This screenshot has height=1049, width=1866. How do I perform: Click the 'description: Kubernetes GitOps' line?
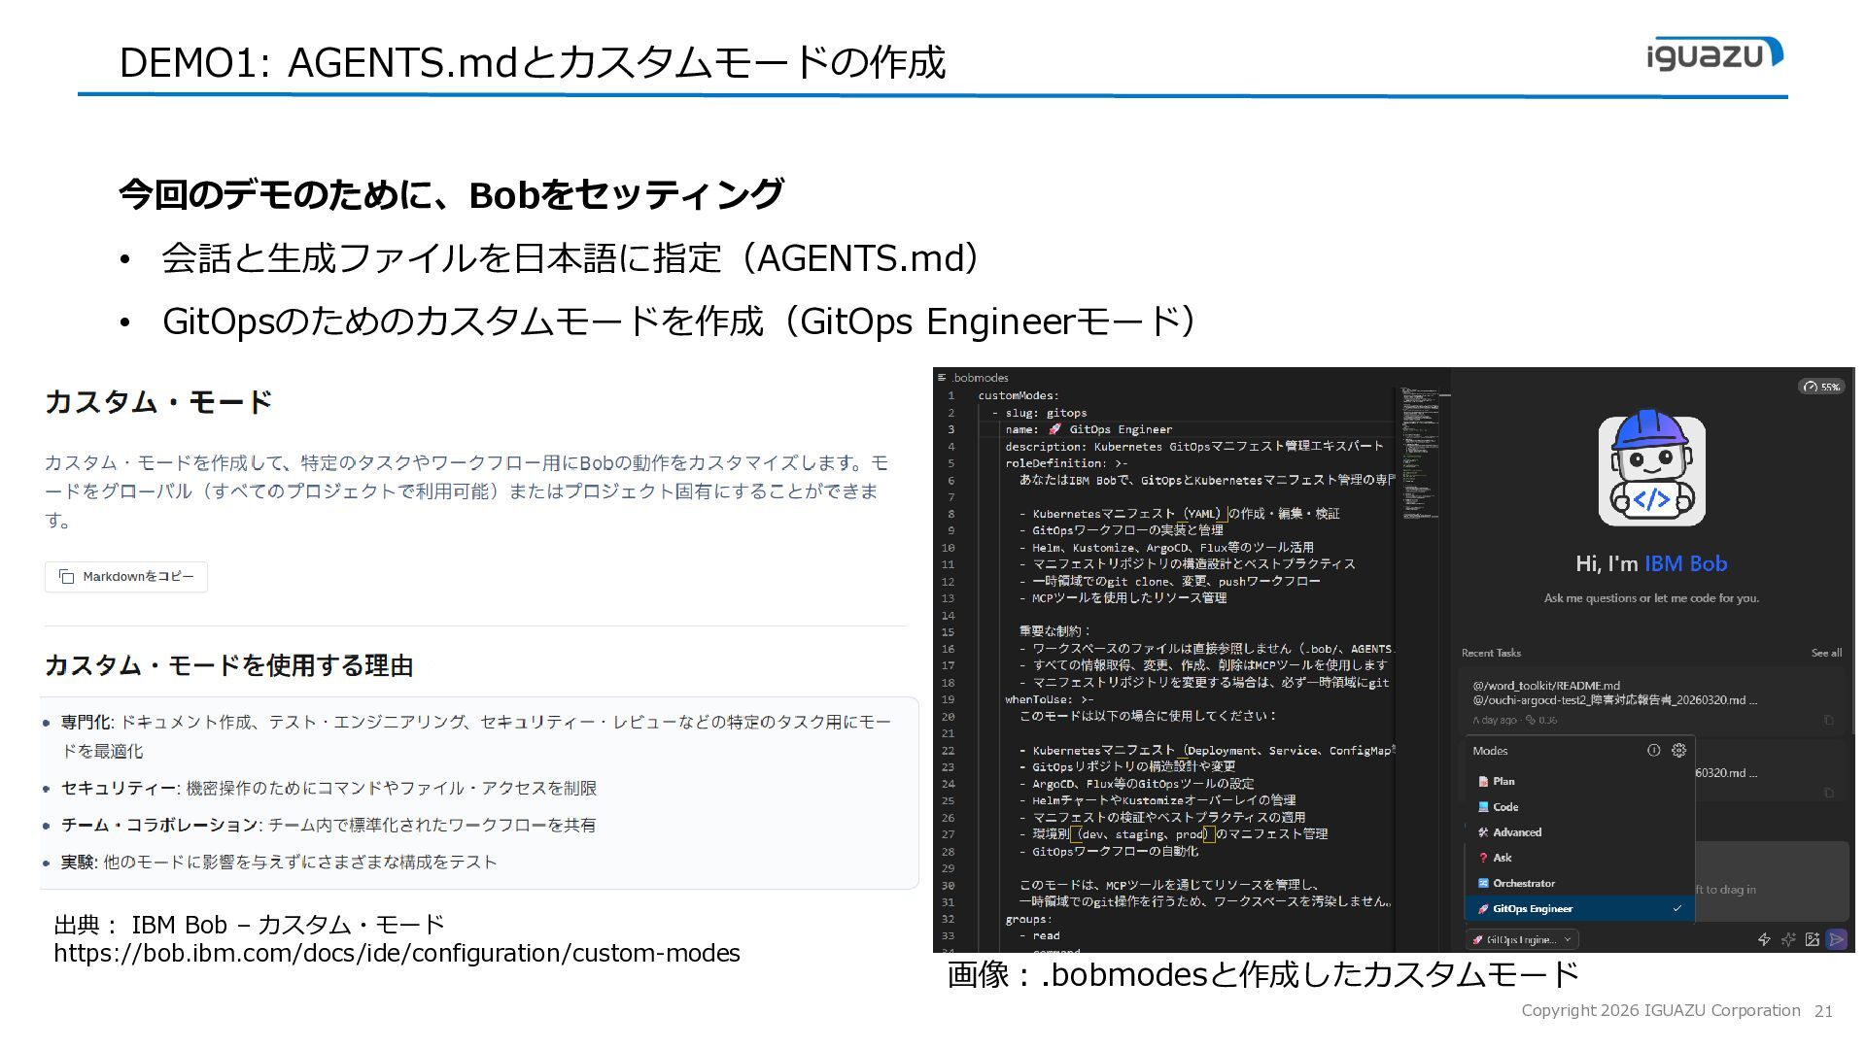pyautogui.click(x=1194, y=447)
